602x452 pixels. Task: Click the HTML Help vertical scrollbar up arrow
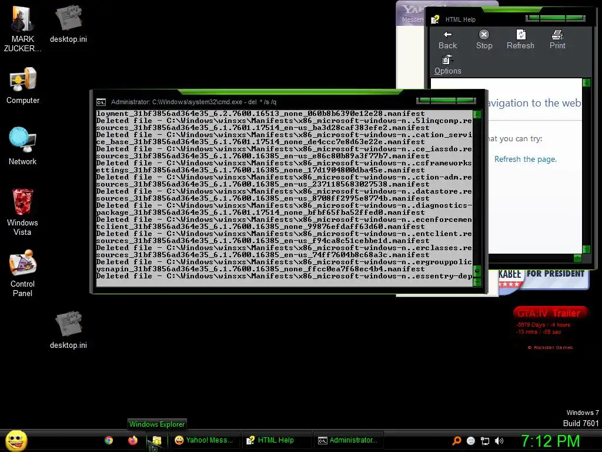point(586,82)
